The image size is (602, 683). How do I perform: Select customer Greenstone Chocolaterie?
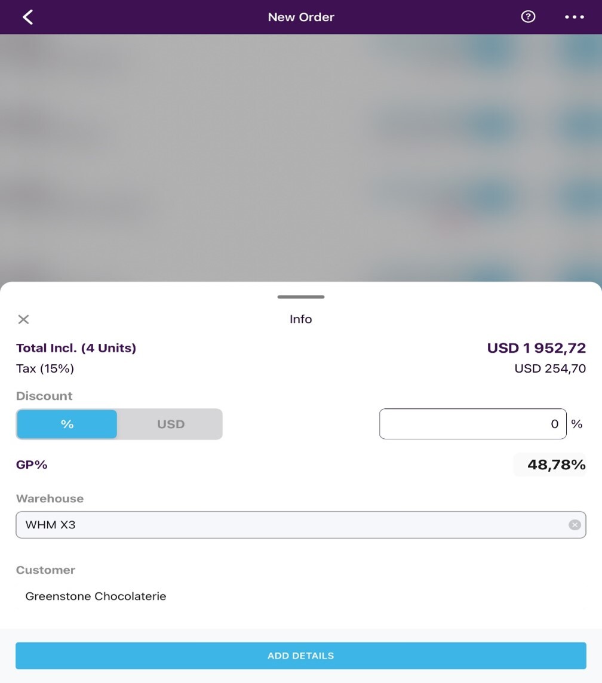96,596
